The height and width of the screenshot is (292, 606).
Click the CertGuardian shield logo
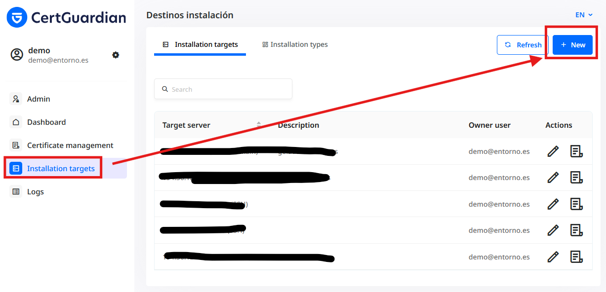[17, 17]
